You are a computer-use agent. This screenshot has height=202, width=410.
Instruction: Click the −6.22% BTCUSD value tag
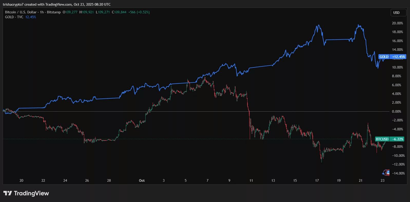coord(397,139)
